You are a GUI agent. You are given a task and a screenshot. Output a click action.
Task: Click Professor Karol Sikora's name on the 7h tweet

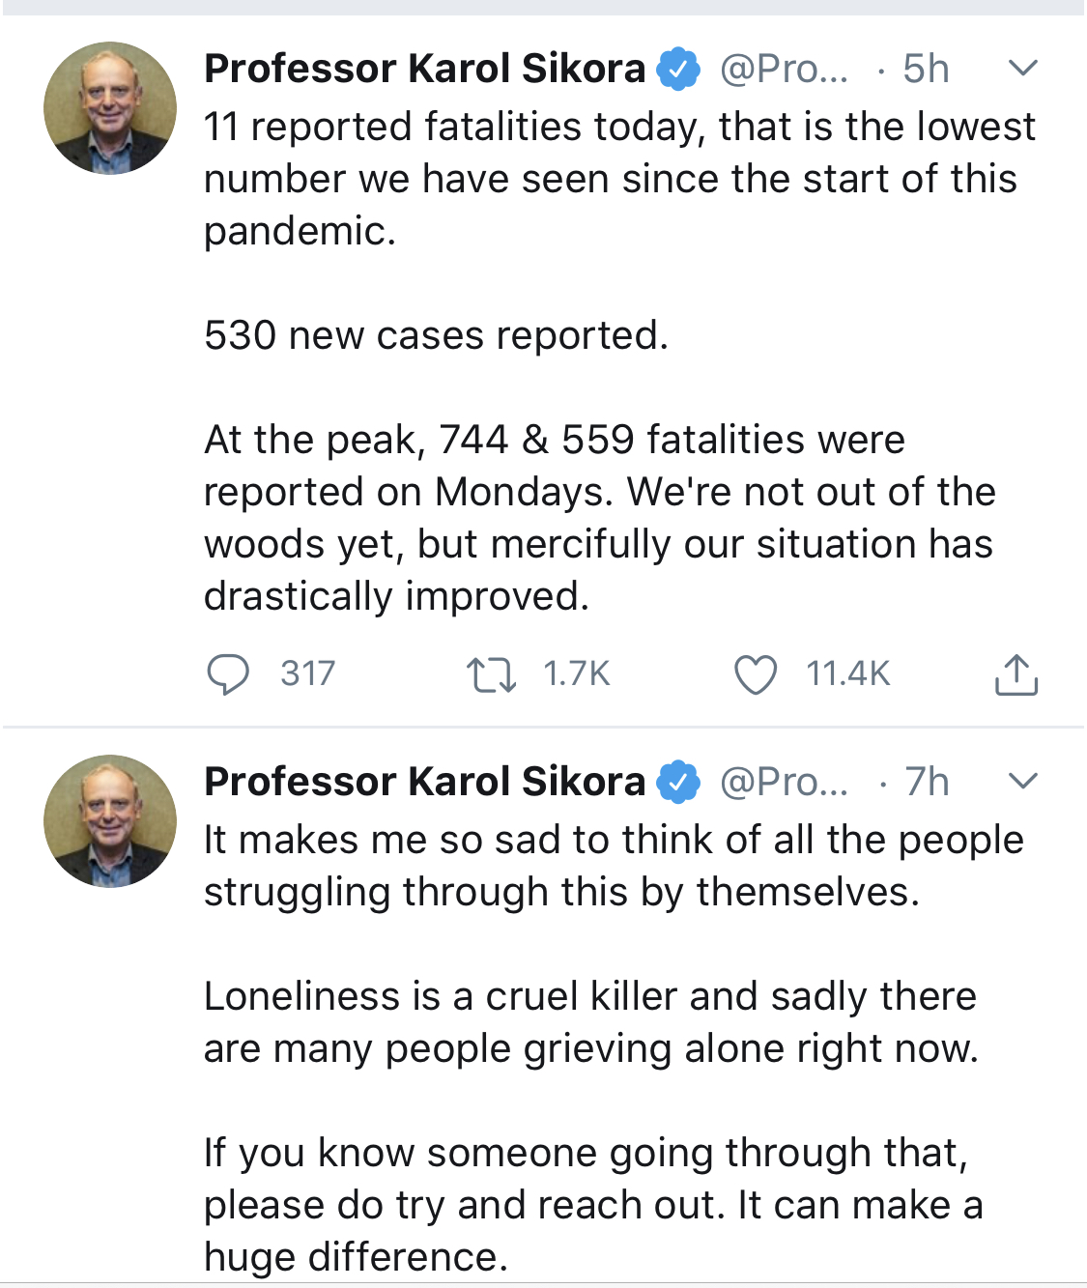pyautogui.click(x=424, y=782)
